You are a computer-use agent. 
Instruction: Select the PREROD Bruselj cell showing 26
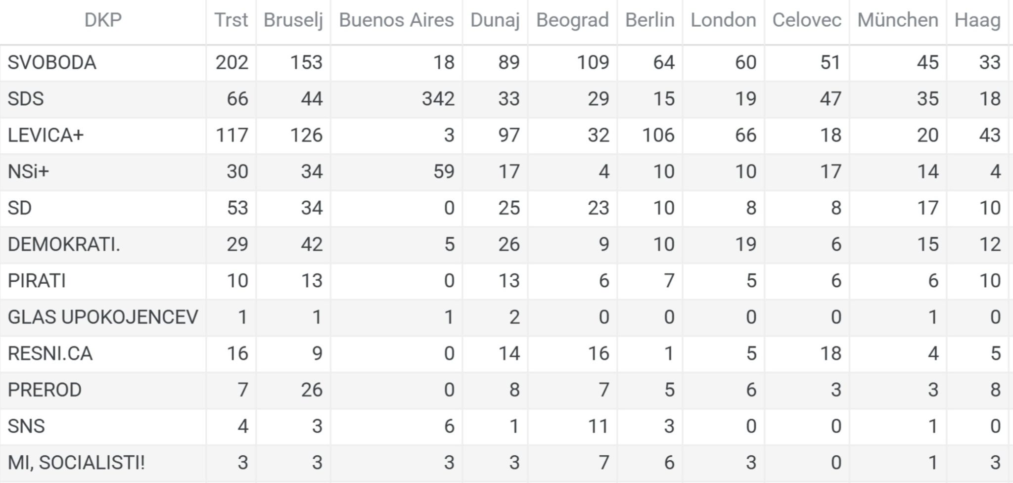(312, 390)
